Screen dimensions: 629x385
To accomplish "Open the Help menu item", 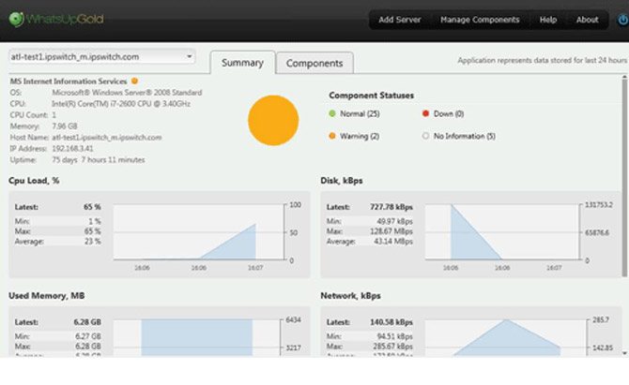I will point(548,20).
